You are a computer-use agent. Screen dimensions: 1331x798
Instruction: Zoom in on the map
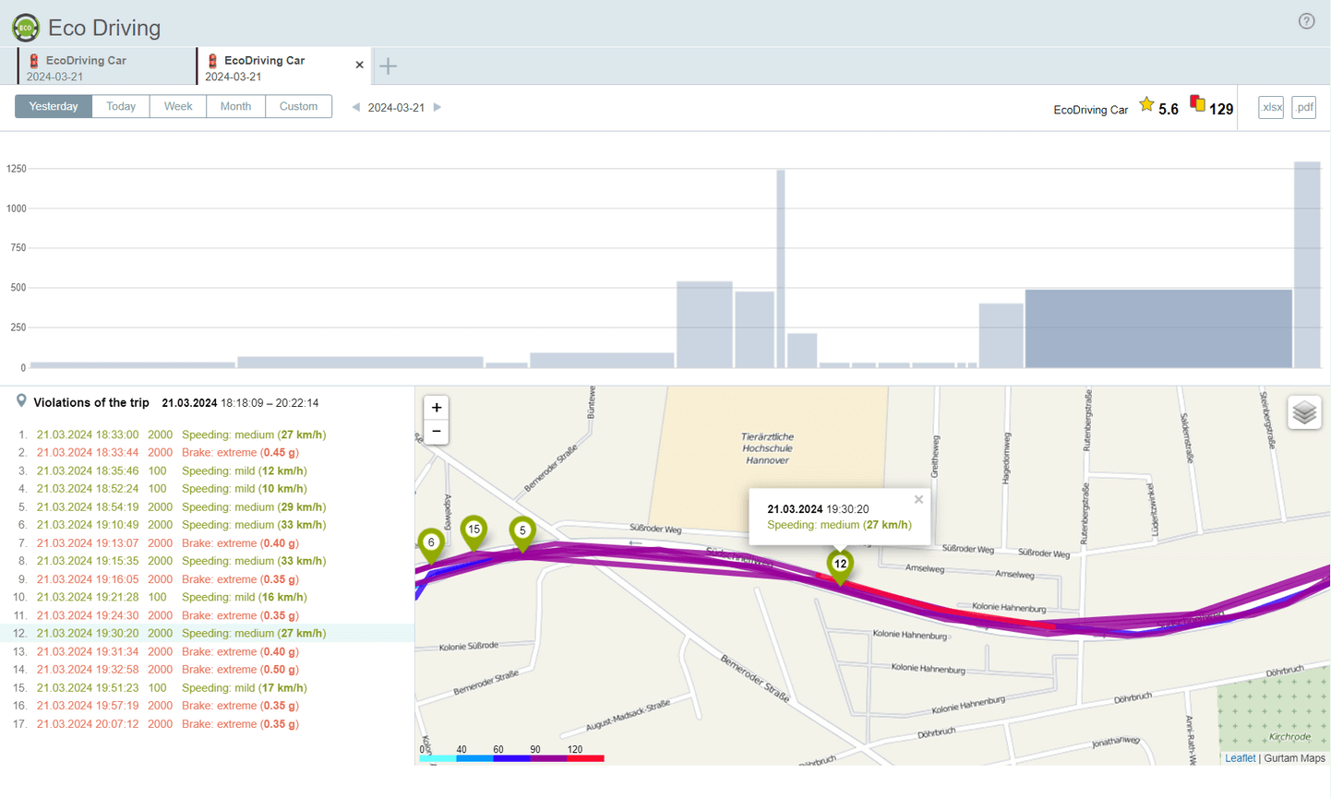437,408
